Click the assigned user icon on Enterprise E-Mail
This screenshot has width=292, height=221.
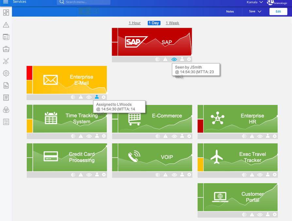(x=97, y=97)
